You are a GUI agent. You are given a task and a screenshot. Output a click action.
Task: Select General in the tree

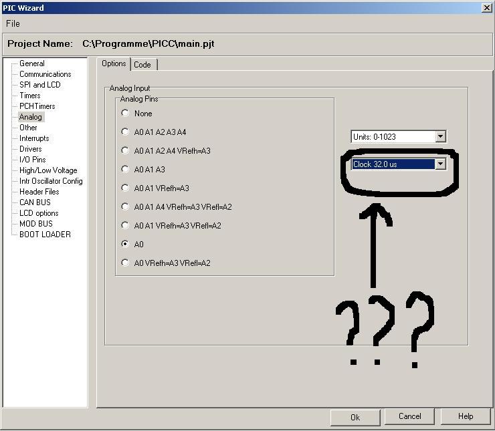32,63
